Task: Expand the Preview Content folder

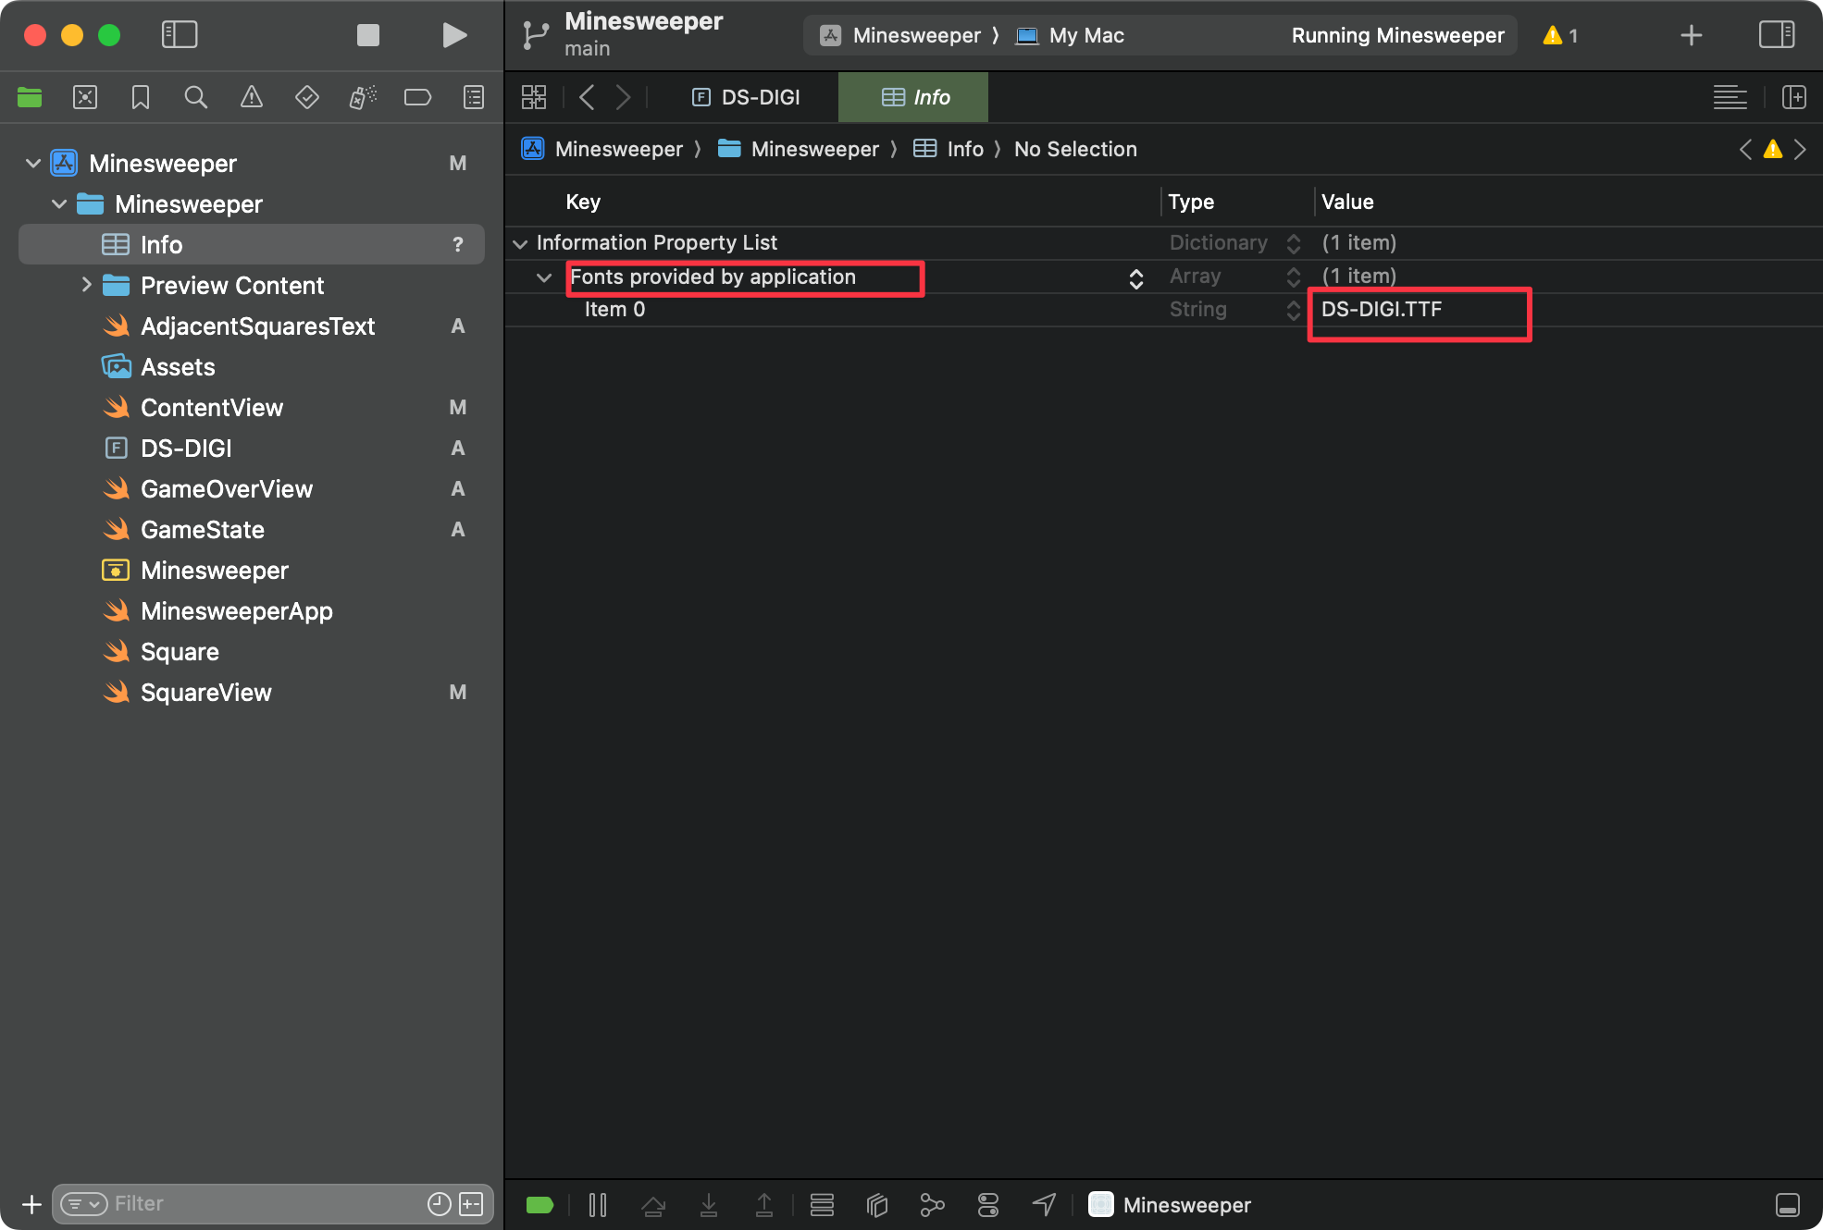Action: pyautogui.click(x=86, y=285)
